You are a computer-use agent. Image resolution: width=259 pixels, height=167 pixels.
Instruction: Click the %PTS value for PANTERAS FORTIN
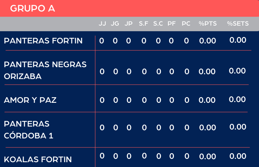207,41
